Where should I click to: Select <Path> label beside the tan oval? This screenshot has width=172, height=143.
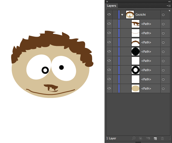(146, 88)
